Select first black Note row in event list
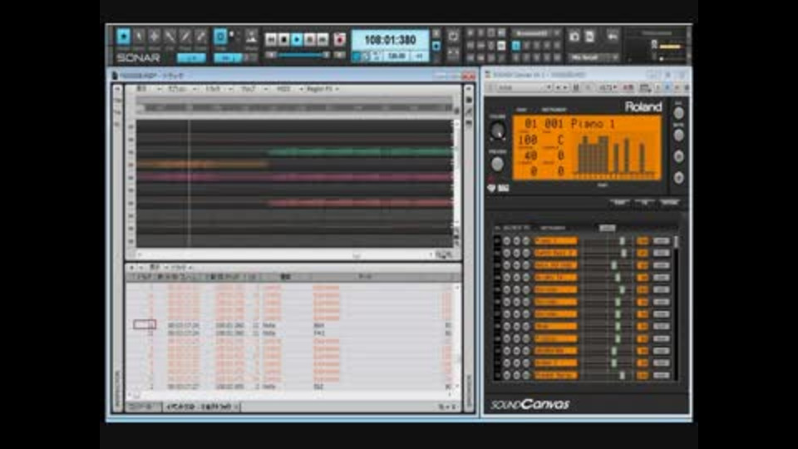Viewport: 798px width, 449px height. (293, 325)
